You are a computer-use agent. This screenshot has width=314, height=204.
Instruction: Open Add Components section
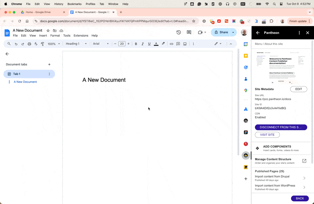[281, 148]
